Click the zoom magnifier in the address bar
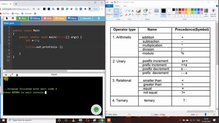Image resolution: width=219 pixels, height=123 pixels. click(x=34, y=9)
